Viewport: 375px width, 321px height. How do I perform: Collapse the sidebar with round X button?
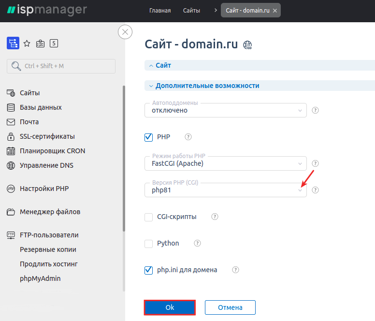[x=125, y=32]
